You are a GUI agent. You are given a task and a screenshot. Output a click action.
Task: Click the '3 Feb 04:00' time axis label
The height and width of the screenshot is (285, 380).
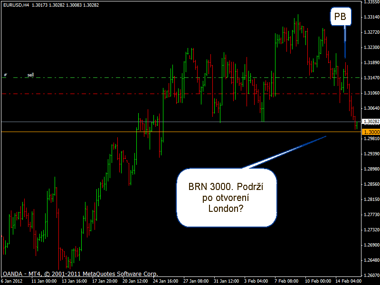256,281
